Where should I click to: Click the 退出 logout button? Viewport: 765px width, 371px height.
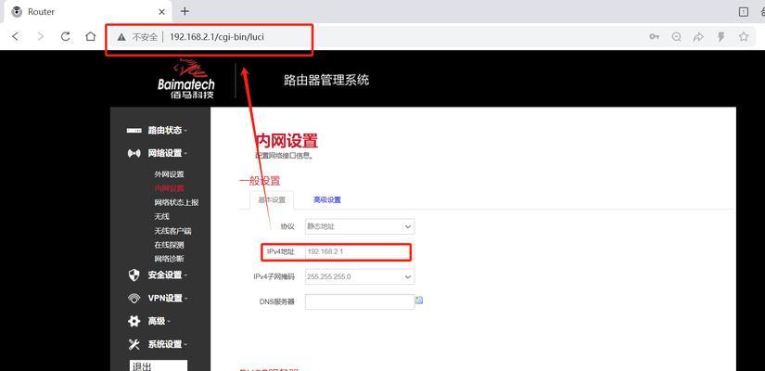tap(159, 365)
